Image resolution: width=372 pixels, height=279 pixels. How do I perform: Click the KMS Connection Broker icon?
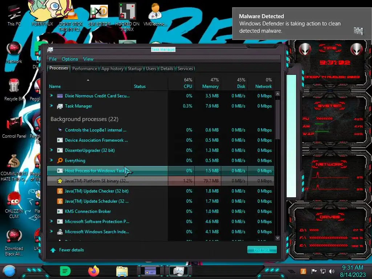tap(60, 211)
